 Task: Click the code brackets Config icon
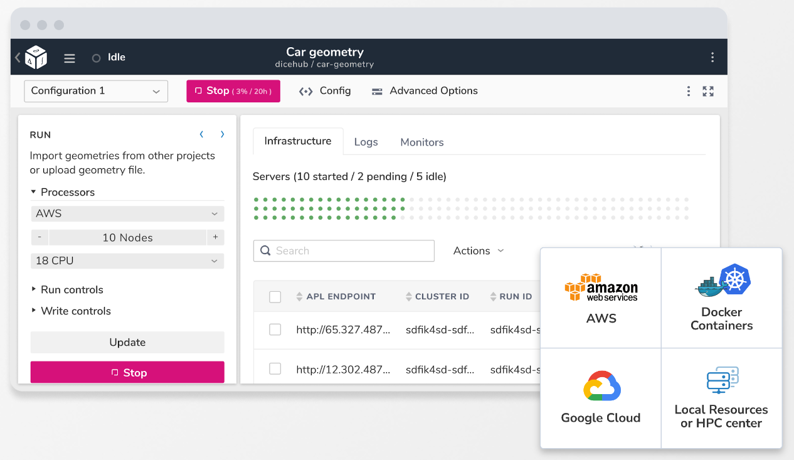pos(305,91)
